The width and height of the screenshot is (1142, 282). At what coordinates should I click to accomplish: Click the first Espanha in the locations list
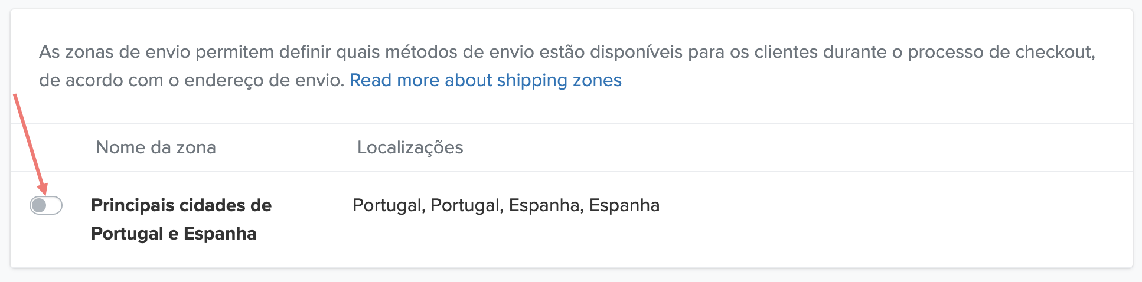click(544, 205)
